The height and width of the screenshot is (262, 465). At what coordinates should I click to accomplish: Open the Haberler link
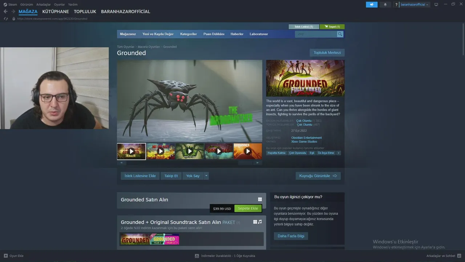[237, 34]
